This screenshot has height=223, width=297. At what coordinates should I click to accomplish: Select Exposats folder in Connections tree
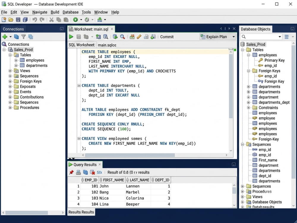pyautogui.click(x=28, y=87)
